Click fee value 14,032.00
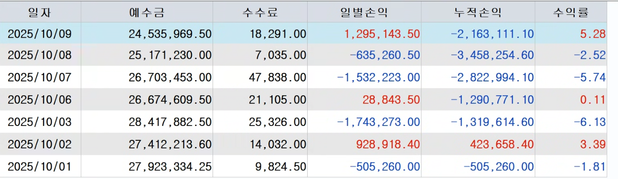 277,144
